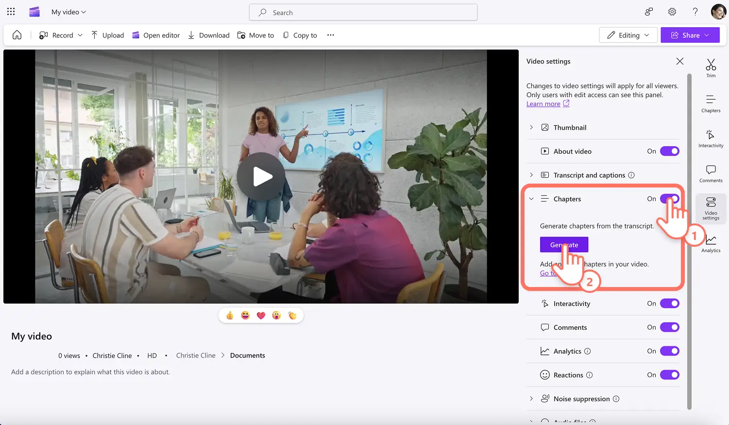Screen dimensions: 729x425
Task: Expand the Noise suppression section
Action: (x=531, y=399)
